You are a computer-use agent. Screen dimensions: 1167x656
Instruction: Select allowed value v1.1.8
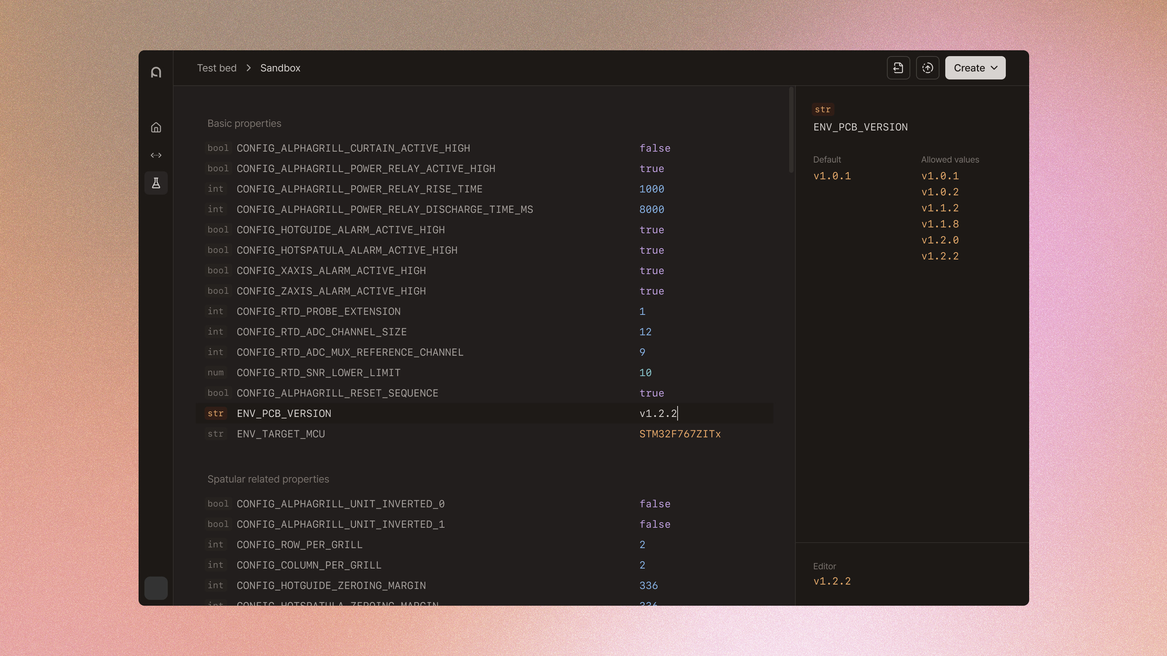coord(939,224)
